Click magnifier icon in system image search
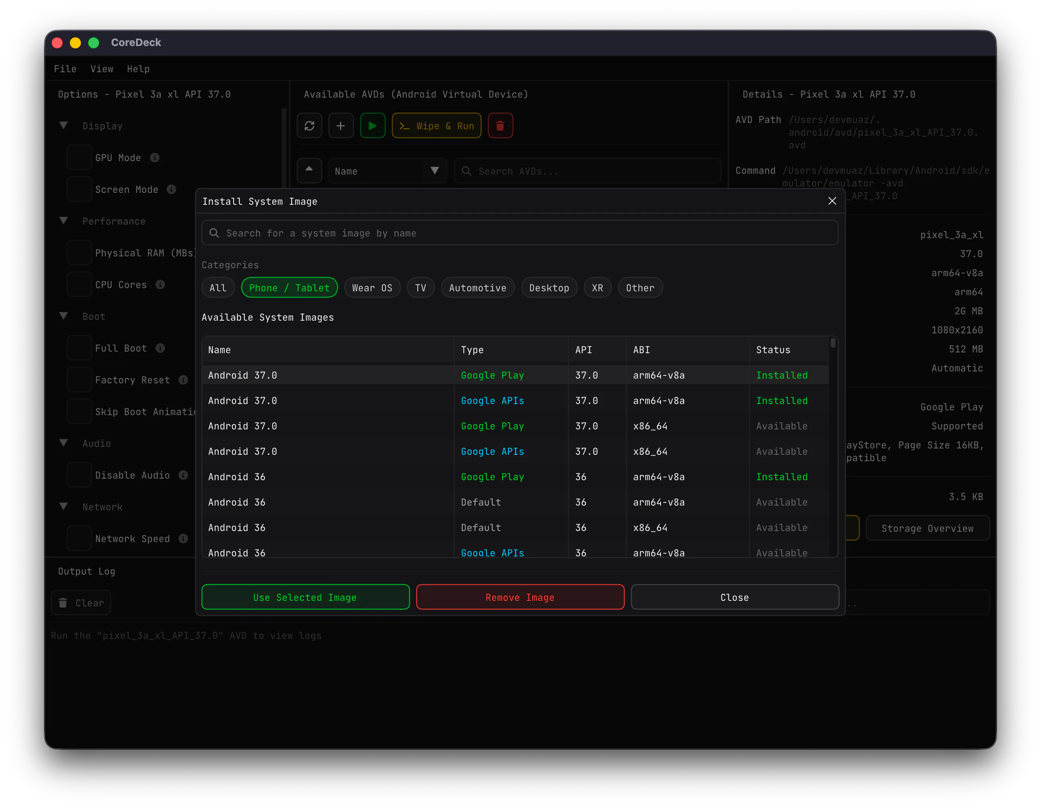The width and height of the screenshot is (1041, 808). (x=215, y=233)
